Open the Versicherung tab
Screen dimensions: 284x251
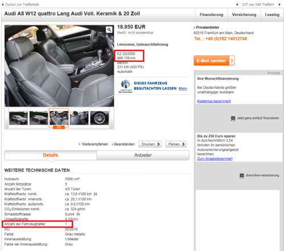(244, 15)
